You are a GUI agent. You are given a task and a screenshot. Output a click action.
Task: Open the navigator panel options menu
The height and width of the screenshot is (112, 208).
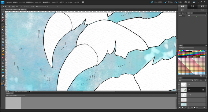[x=206, y=13]
